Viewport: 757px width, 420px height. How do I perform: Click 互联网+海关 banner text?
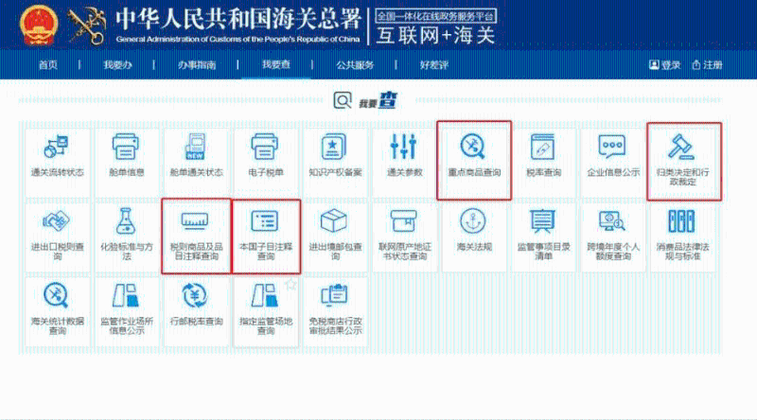[435, 35]
